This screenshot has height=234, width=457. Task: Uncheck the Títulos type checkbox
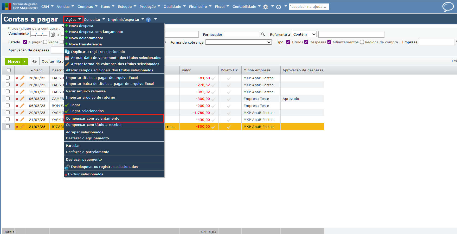[288, 42]
